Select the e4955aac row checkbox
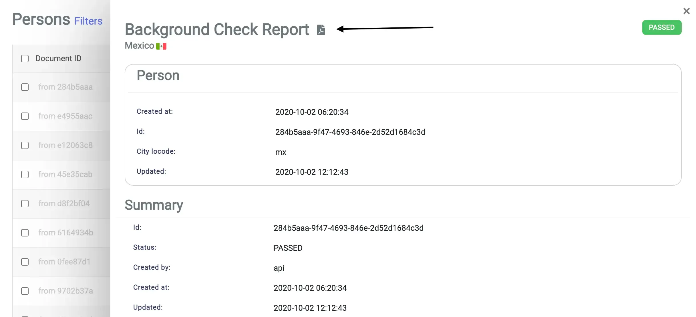 25,116
